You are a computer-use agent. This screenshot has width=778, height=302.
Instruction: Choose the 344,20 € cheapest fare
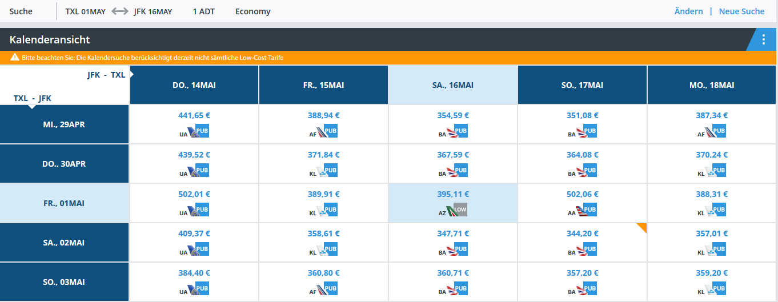point(582,233)
